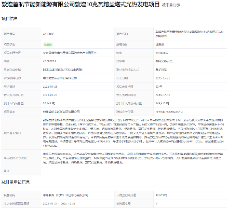Click the project number value starting with A
Viewport: 228px width, 209px height.
click(48, 34)
